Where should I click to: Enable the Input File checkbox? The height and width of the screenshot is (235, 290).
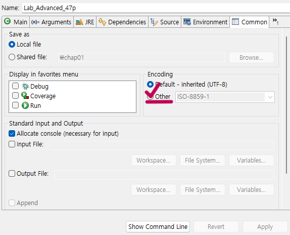[x=12, y=144]
